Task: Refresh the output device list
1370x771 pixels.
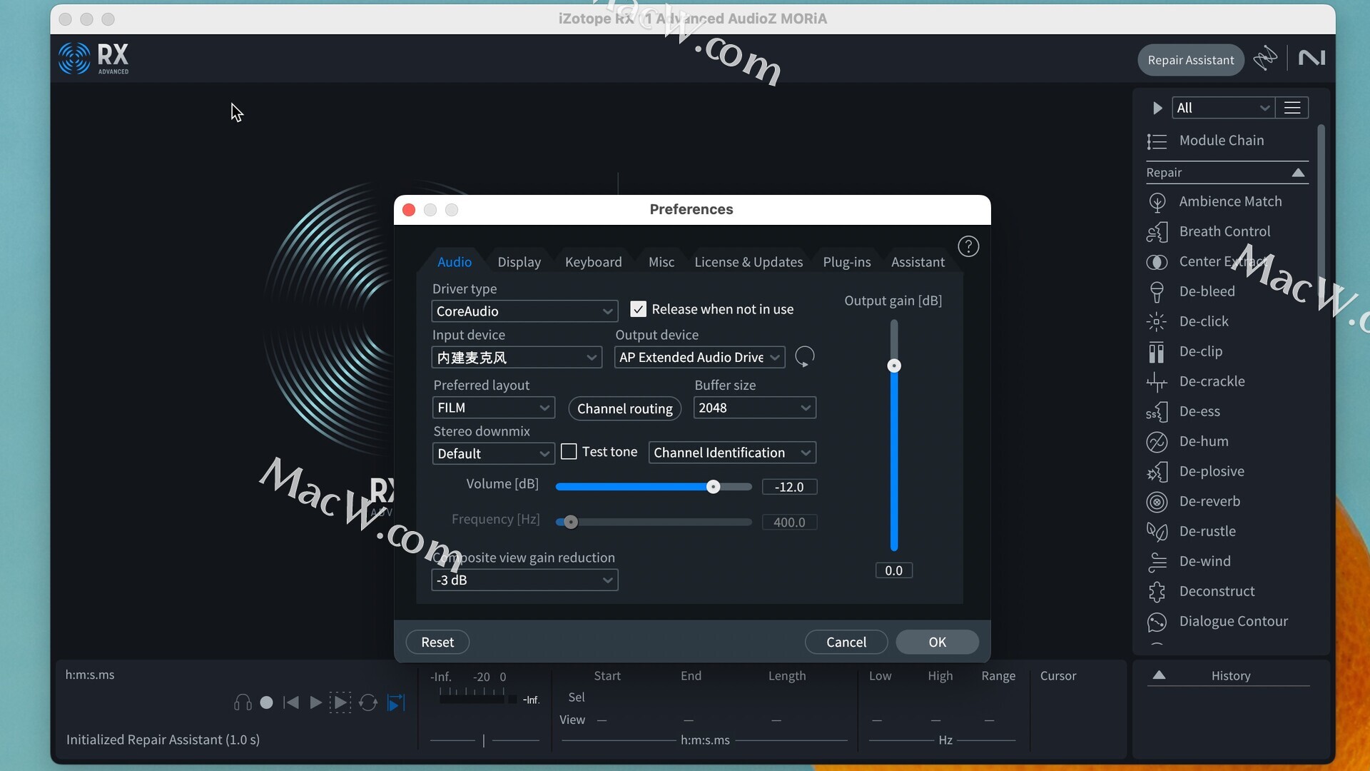Action: [804, 356]
